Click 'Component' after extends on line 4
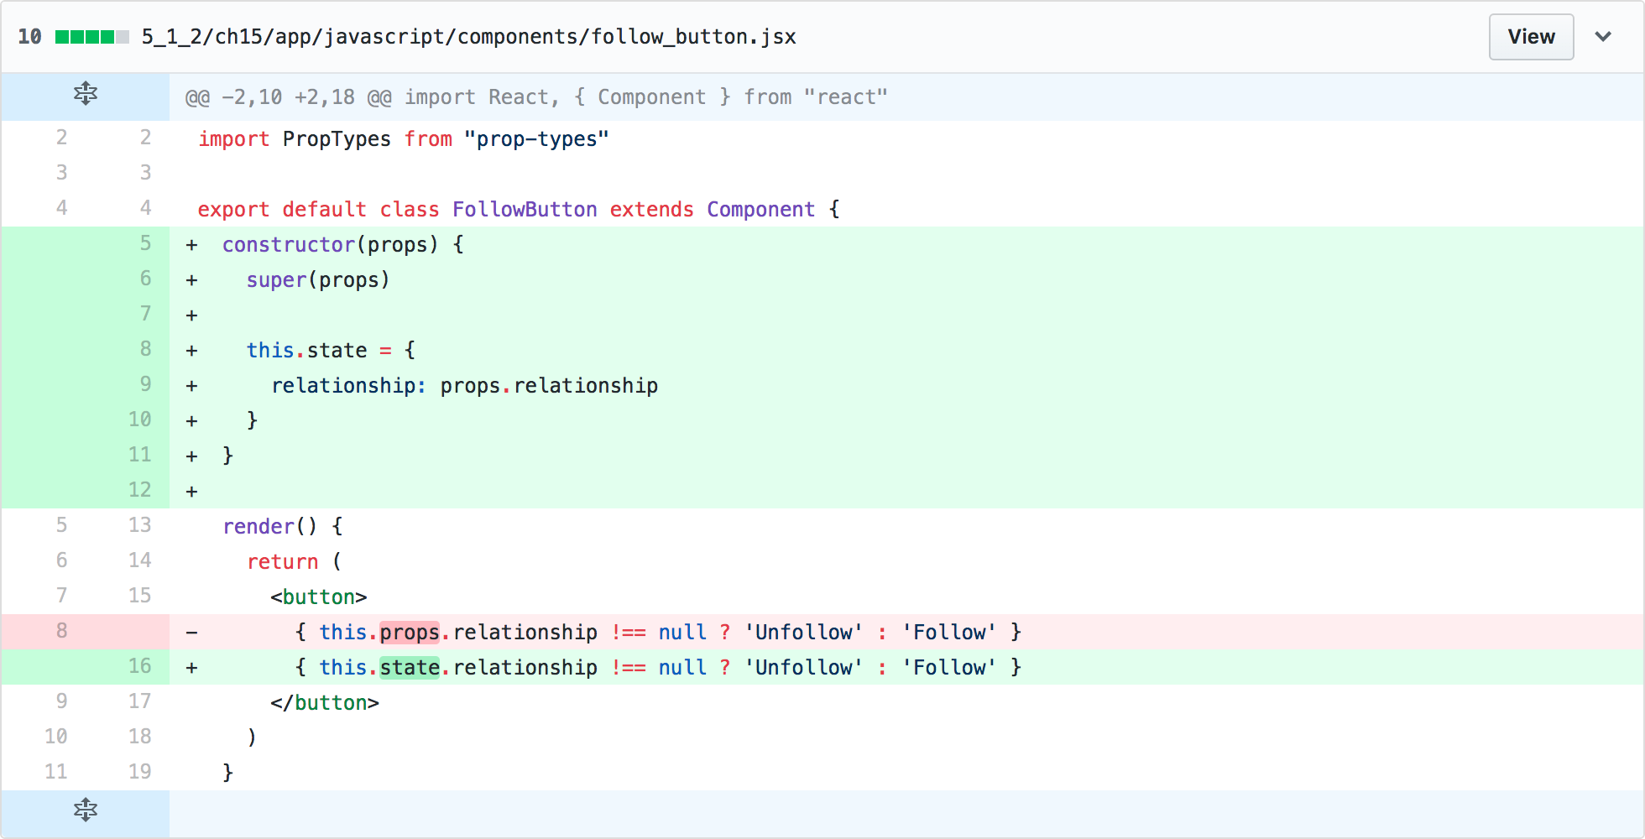Screen dimensions: 1645x839 click(760, 210)
